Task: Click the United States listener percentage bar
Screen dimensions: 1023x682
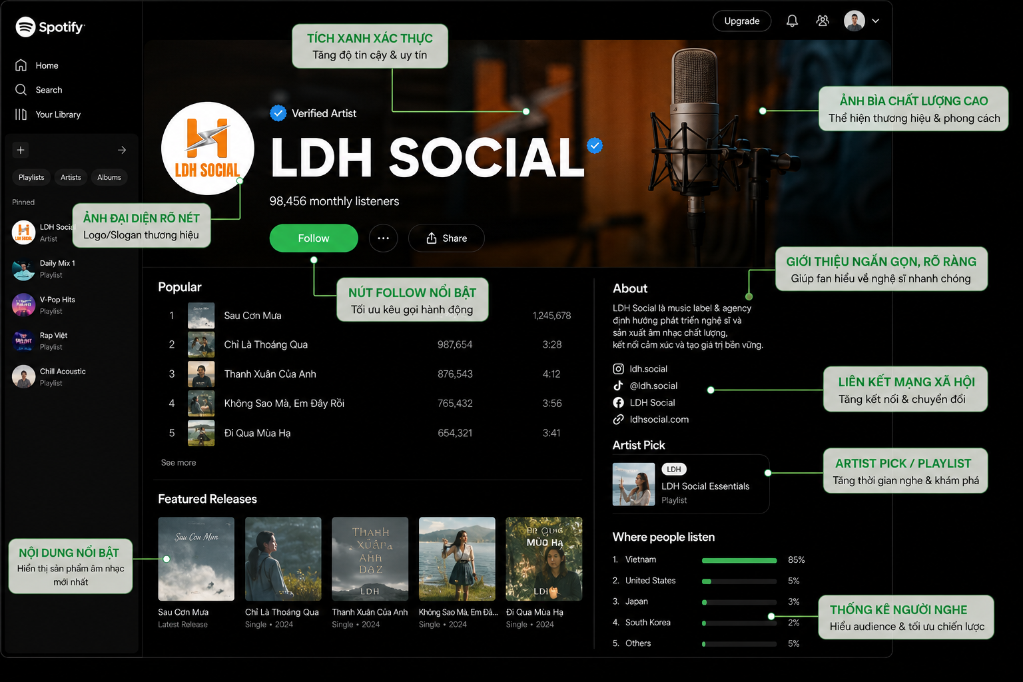Action: click(x=739, y=581)
